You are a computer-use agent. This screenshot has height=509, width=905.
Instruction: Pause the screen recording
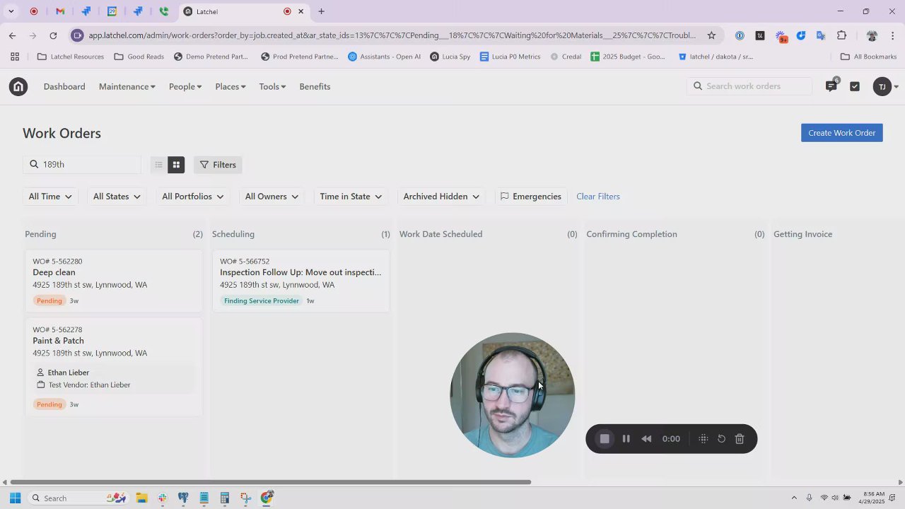pos(626,439)
